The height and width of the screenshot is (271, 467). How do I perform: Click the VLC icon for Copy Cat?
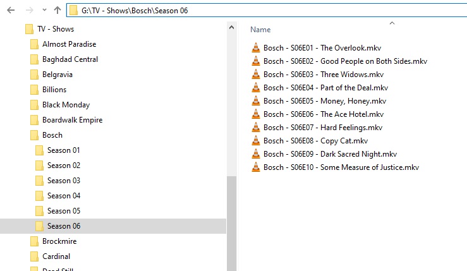255,141
